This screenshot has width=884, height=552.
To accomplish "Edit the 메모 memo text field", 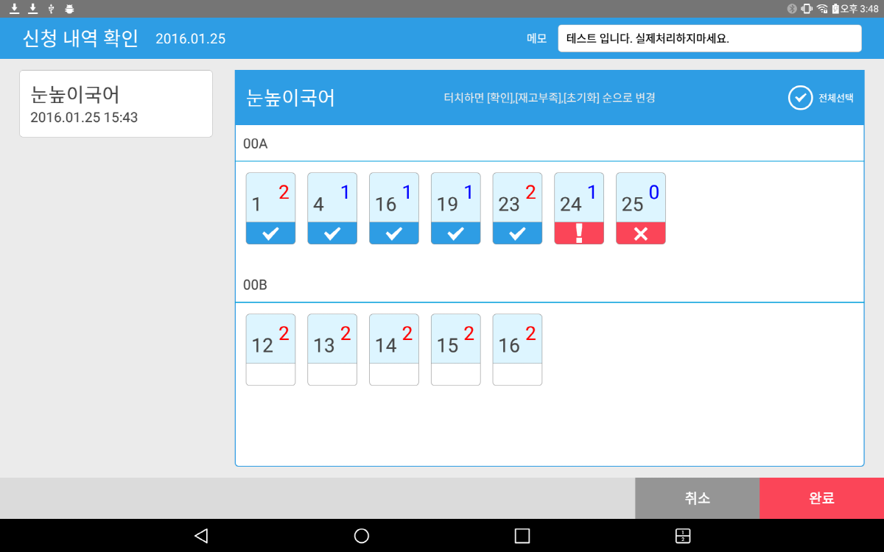I will [x=709, y=38].
